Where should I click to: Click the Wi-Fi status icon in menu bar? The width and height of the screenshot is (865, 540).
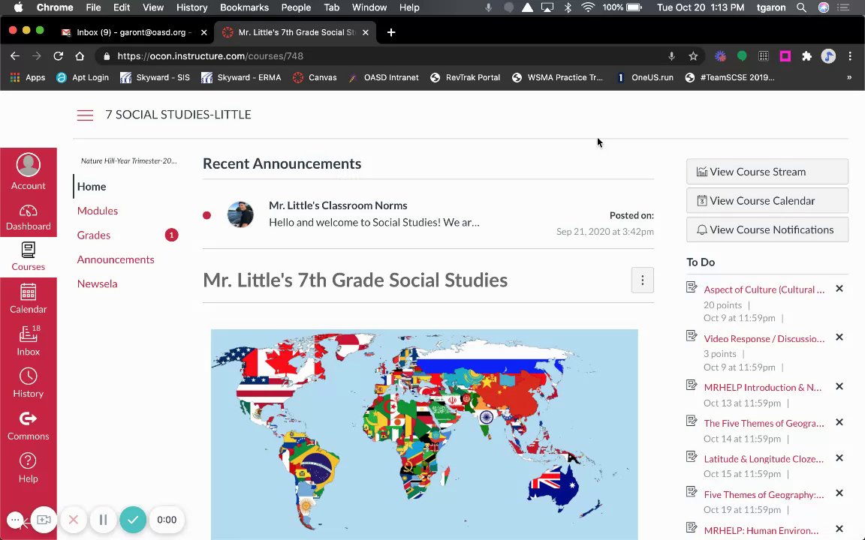588,7
